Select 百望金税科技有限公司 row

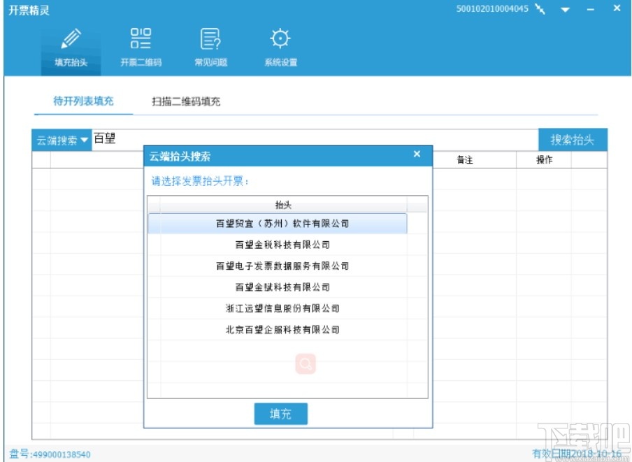tap(278, 245)
